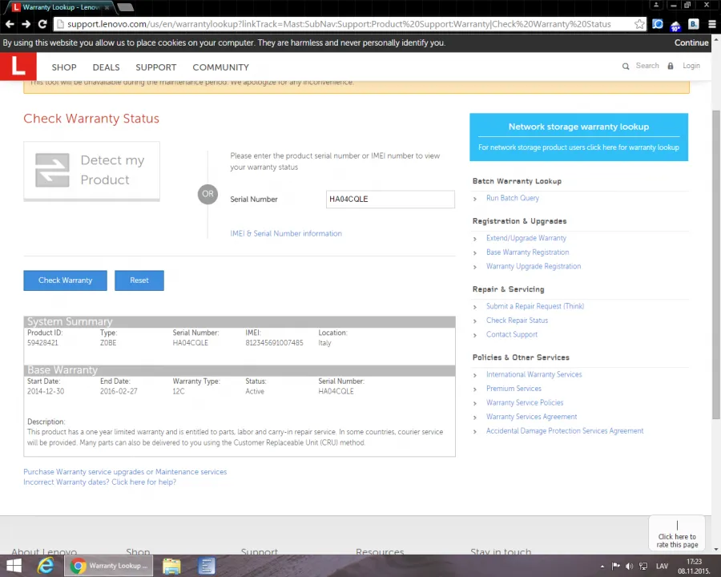This screenshot has width=721, height=577.
Task: Open the notepad-like taskbar app
Action: coord(207,566)
